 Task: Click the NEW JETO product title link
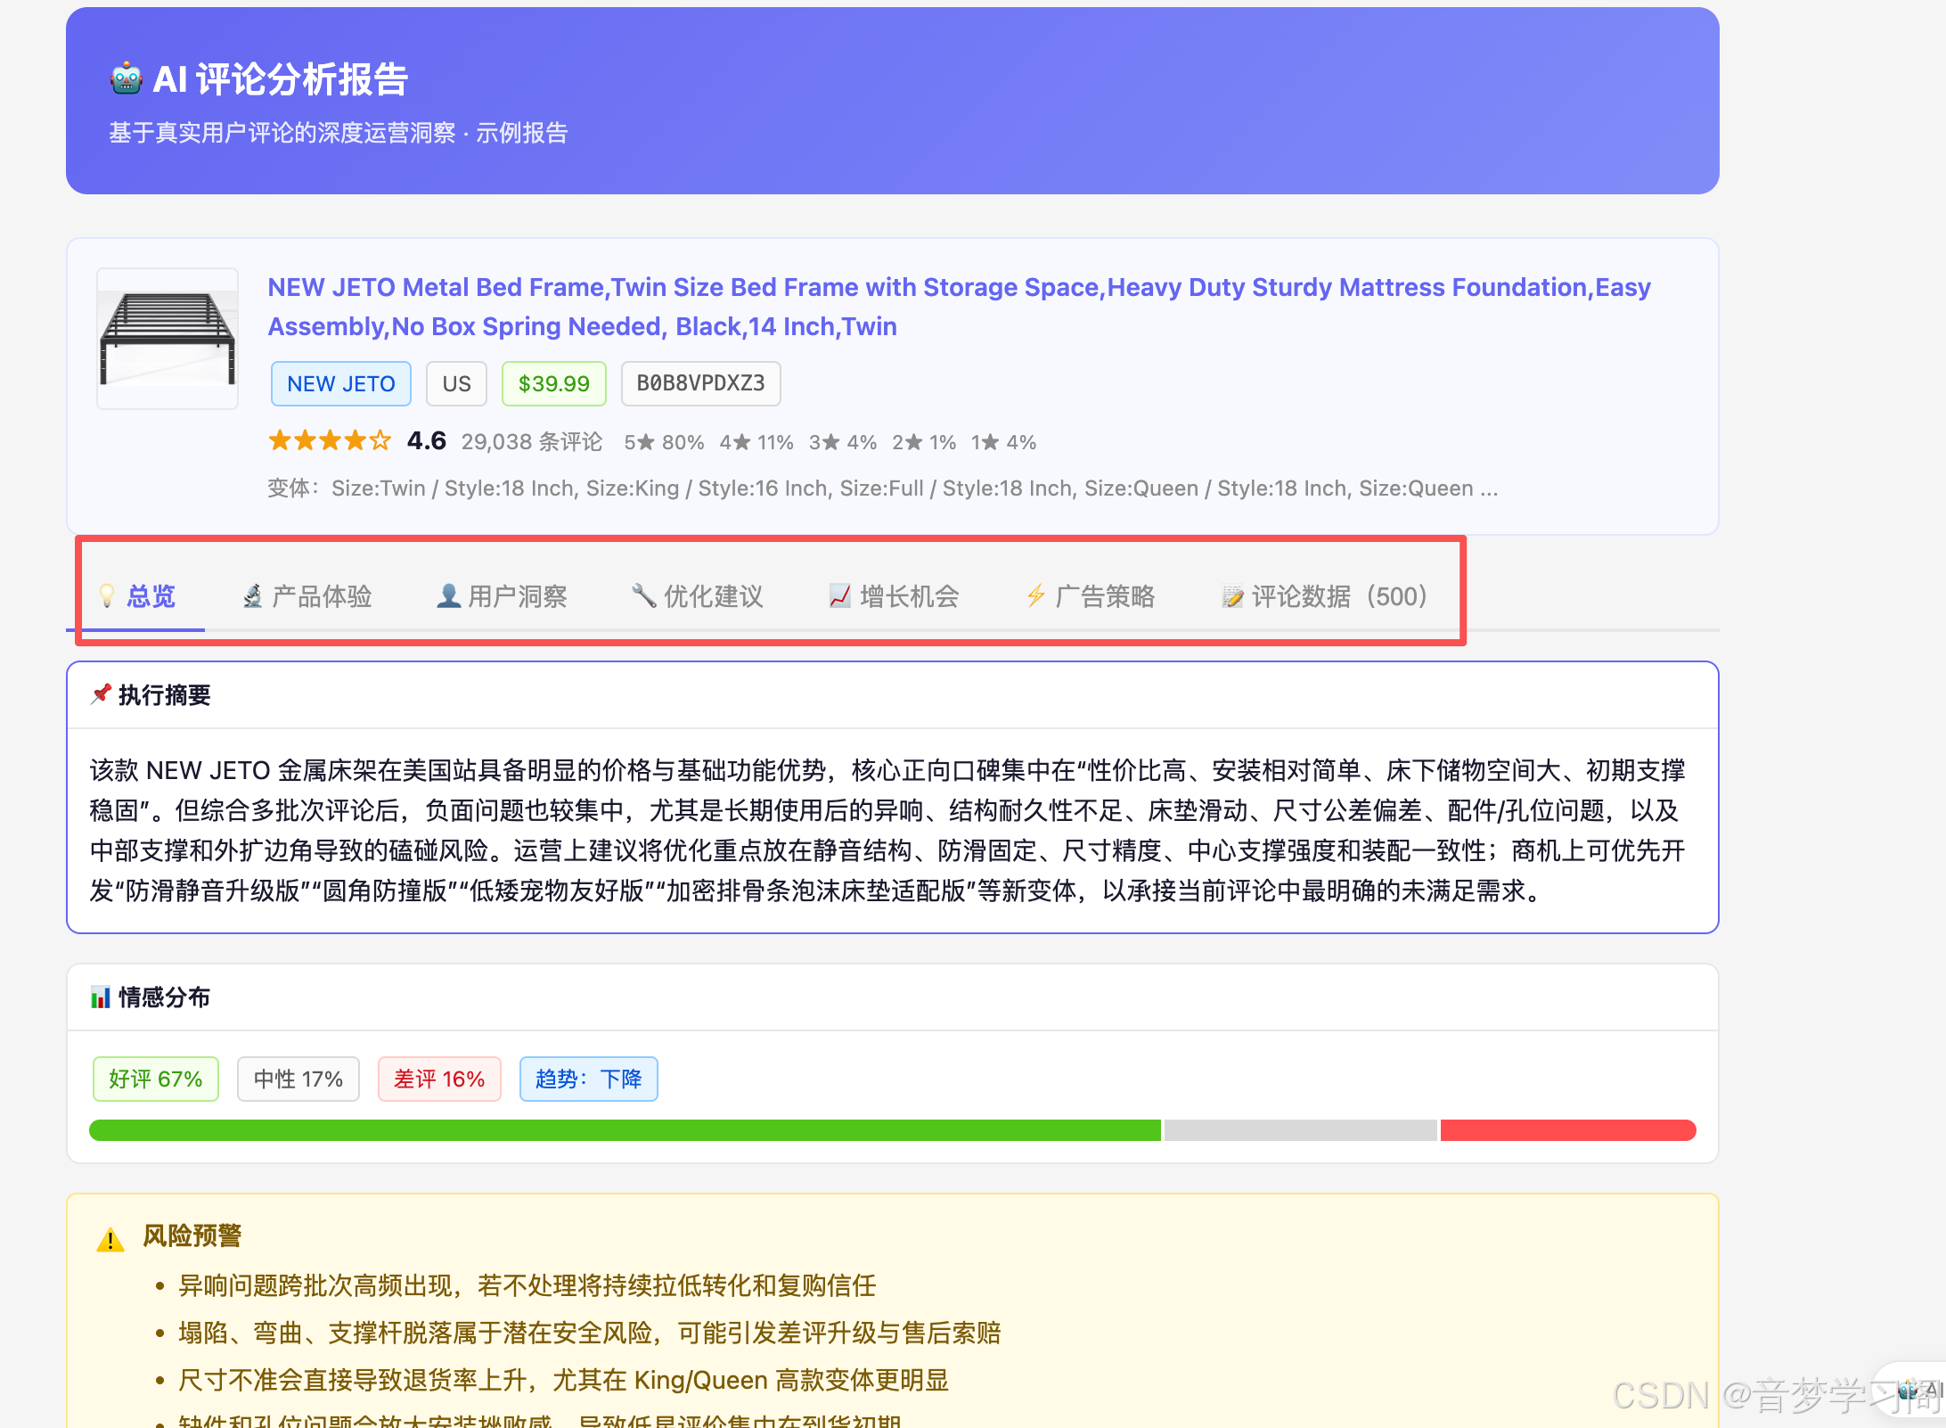[959, 307]
